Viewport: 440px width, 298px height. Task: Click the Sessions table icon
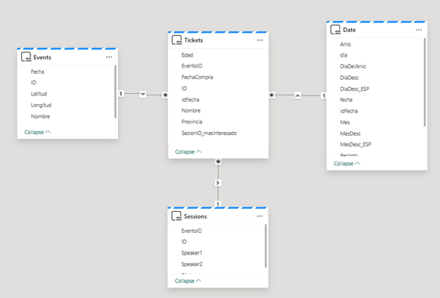(x=176, y=216)
